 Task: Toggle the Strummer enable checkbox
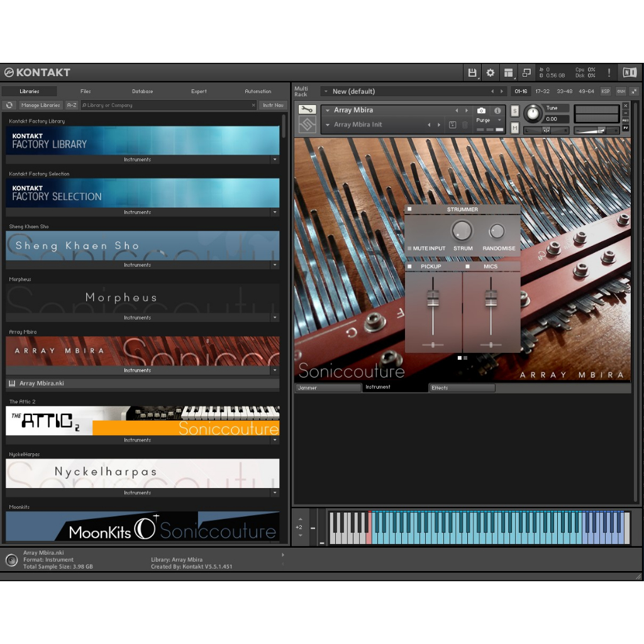click(409, 209)
